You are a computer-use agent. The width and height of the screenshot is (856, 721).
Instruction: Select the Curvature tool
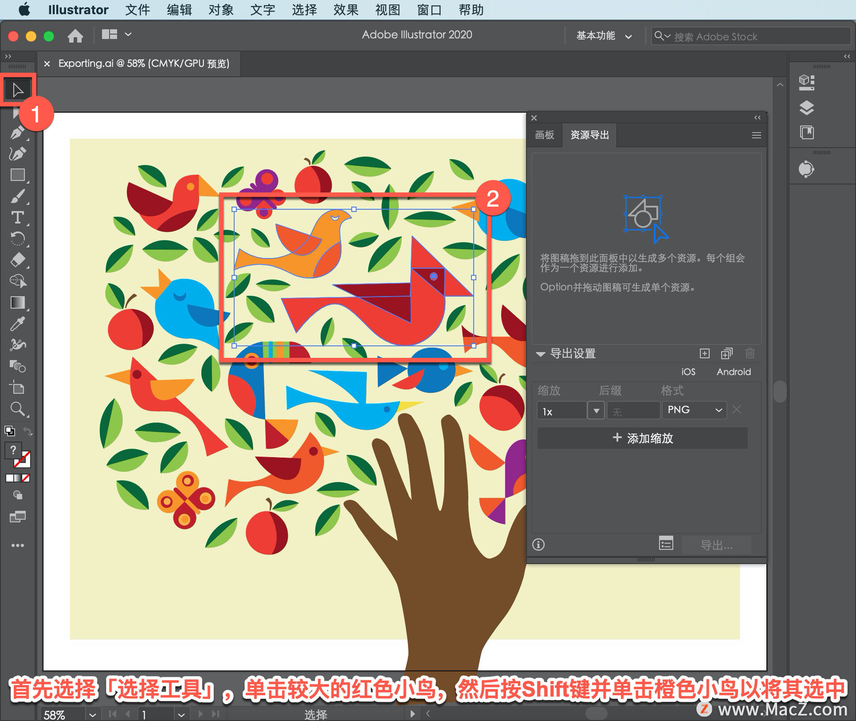18,154
